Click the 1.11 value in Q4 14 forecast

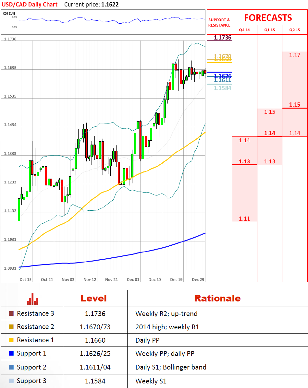point(244,219)
